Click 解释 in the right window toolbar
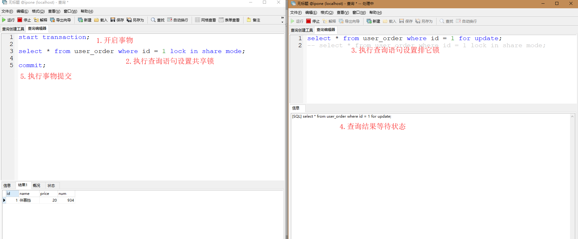The width and height of the screenshot is (578, 239). click(329, 21)
